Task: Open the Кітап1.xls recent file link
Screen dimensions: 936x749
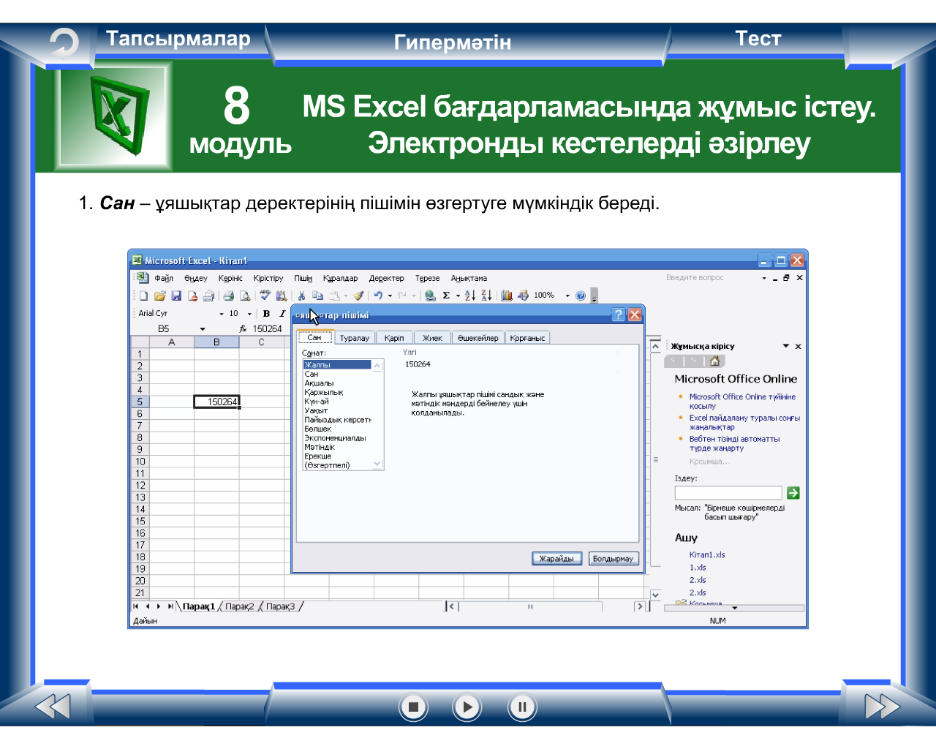Action: (x=707, y=554)
